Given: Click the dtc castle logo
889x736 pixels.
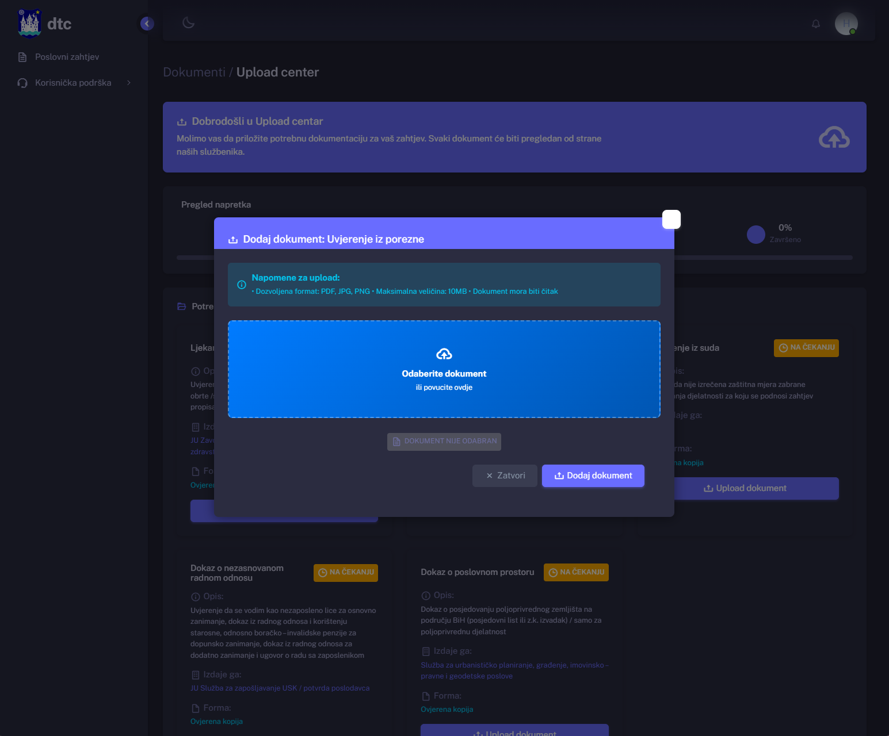Looking at the screenshot, I should click(29, 24).
